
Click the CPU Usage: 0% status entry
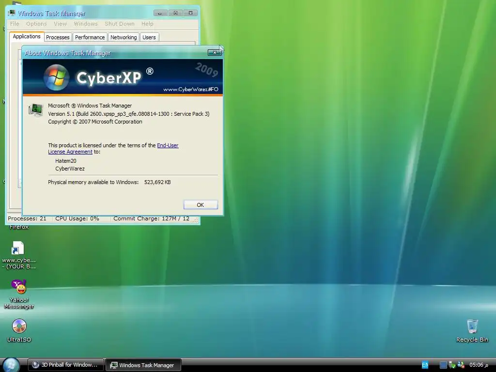pyautogui.click(x=77, y=218)
